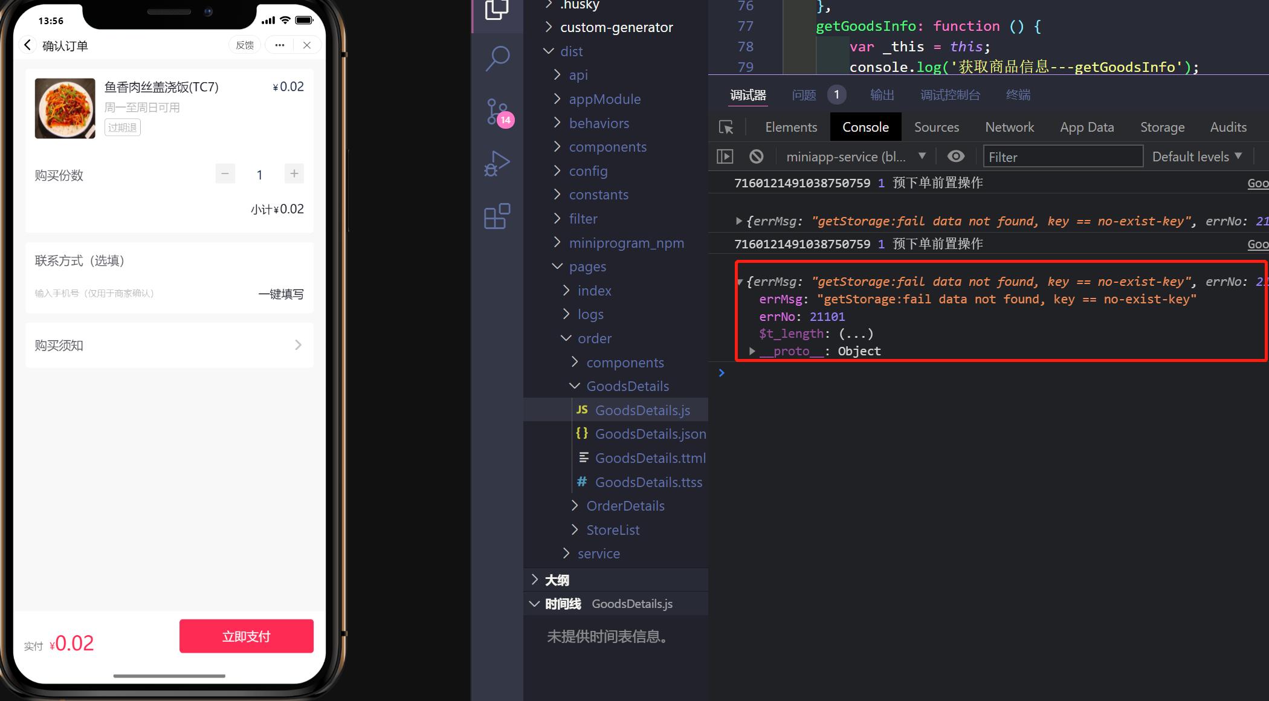Open the Extensions icon in sidebar

[x=497, y=216]
